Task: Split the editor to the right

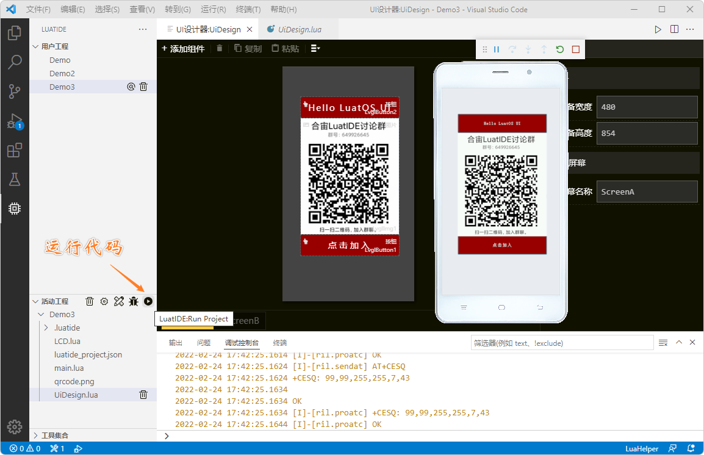Action: [x=674, y=29]
